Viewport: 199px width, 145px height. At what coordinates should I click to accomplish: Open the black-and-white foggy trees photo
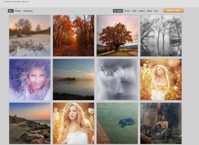161,36
